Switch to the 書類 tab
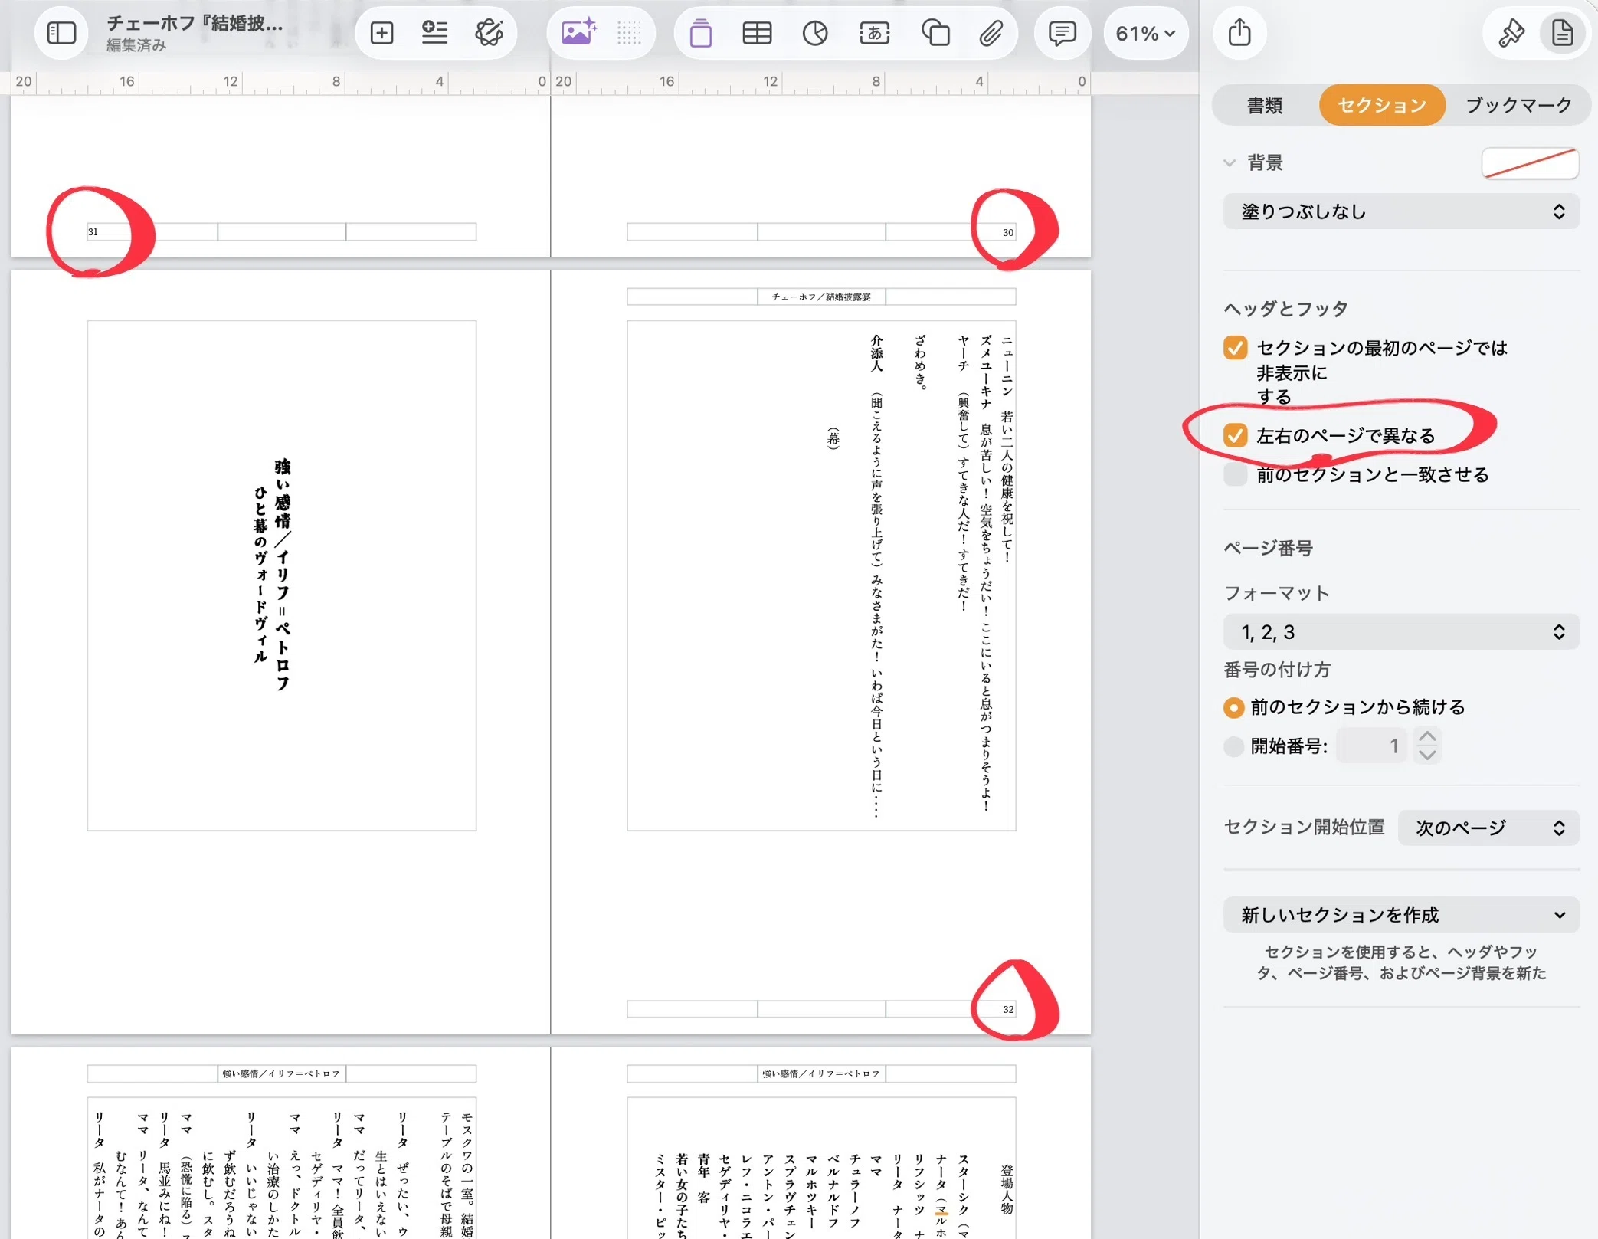Screen dimensions: 1598x1239 pyautogui.click(x=1265, y=105)
